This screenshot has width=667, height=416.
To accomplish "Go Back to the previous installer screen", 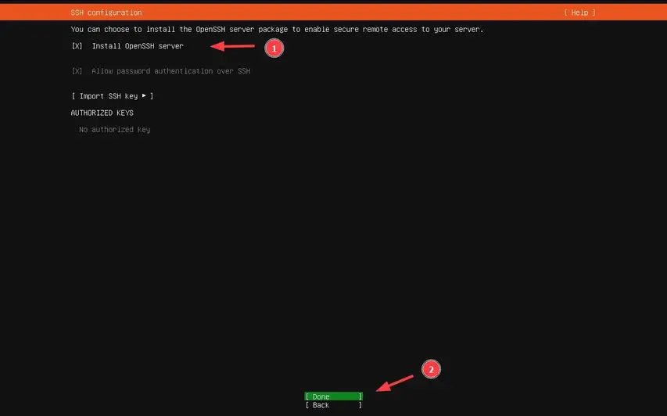I will 333,405.
